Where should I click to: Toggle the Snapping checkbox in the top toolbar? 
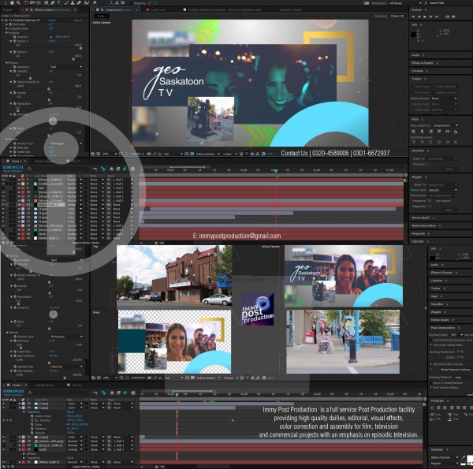coord(131,3)
